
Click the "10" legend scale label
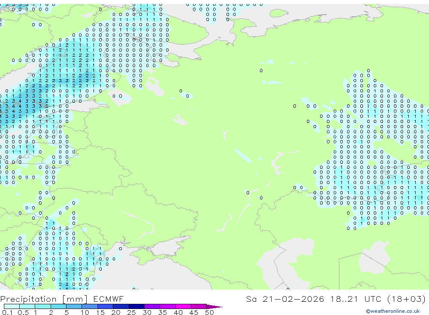coord(85,312)
